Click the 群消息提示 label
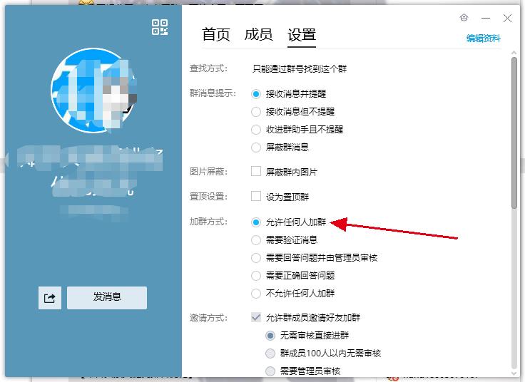Viewport: 525px width, 382px height. point(213,93)
